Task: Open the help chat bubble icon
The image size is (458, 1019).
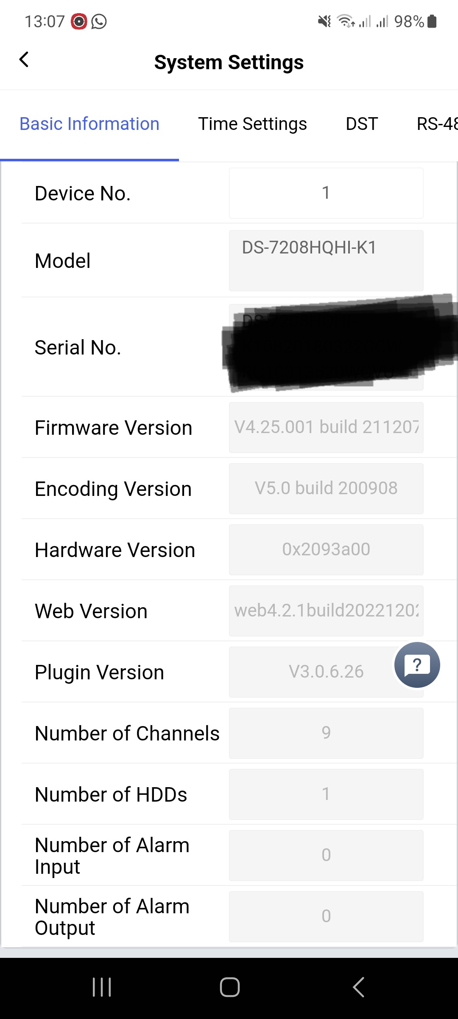Action: (417, 665)
